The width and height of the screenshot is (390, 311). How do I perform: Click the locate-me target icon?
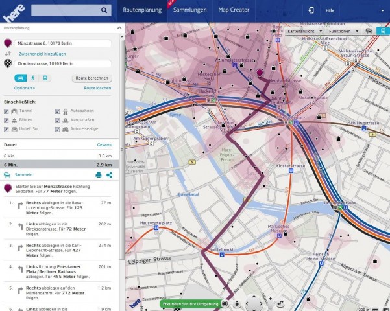pos(225,303)
